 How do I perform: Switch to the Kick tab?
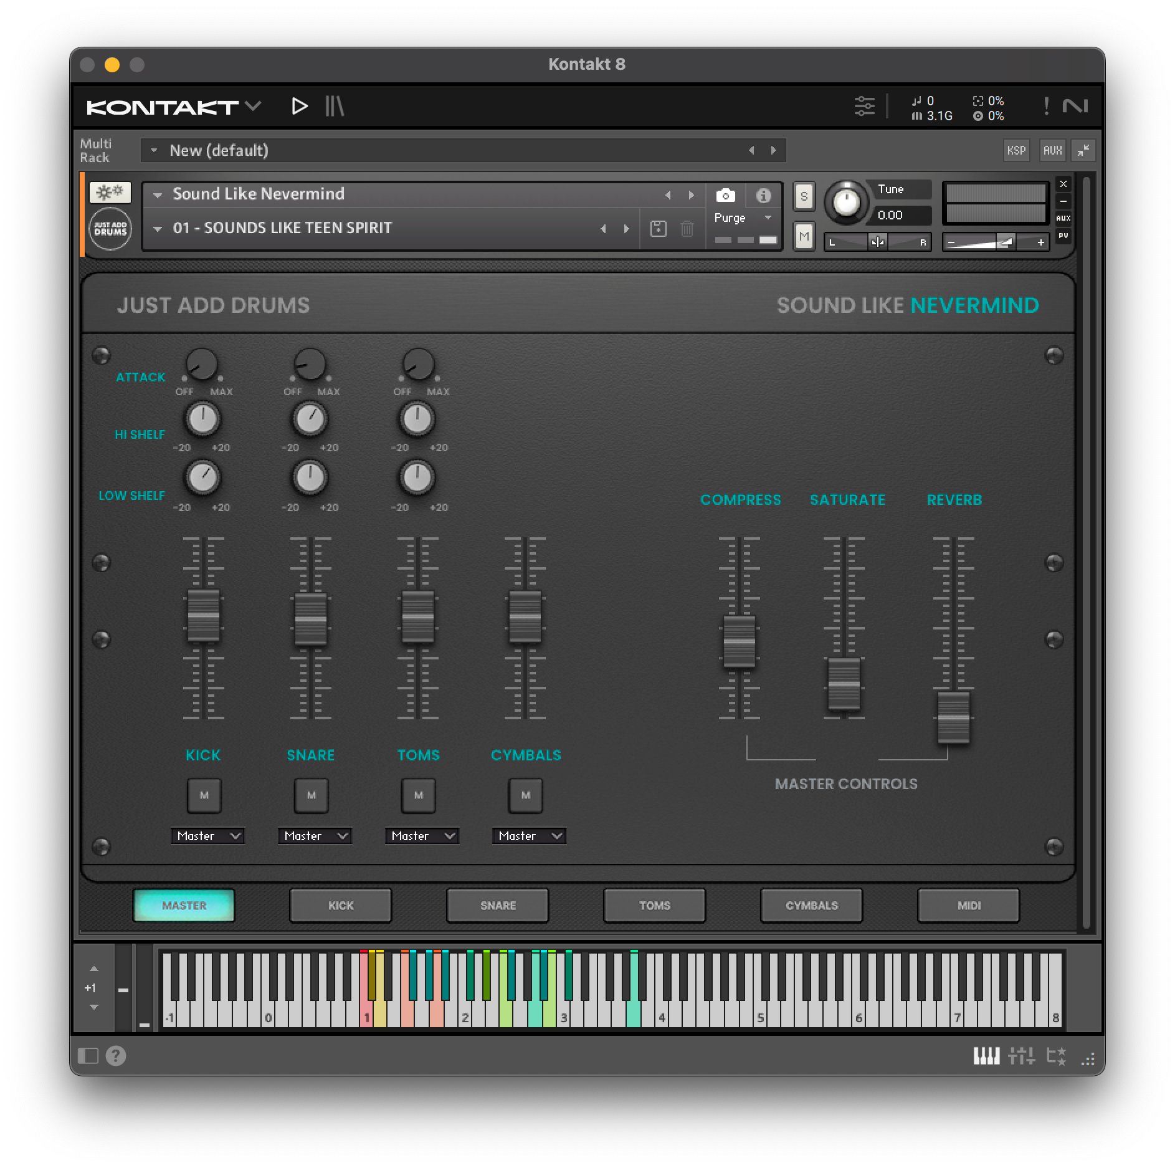tap(341, 906)
